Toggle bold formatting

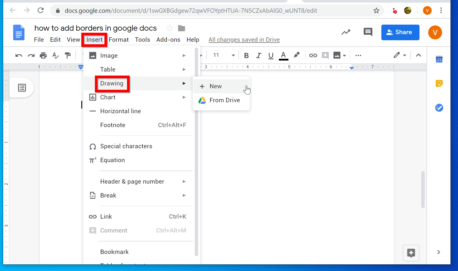pos(246,55)
